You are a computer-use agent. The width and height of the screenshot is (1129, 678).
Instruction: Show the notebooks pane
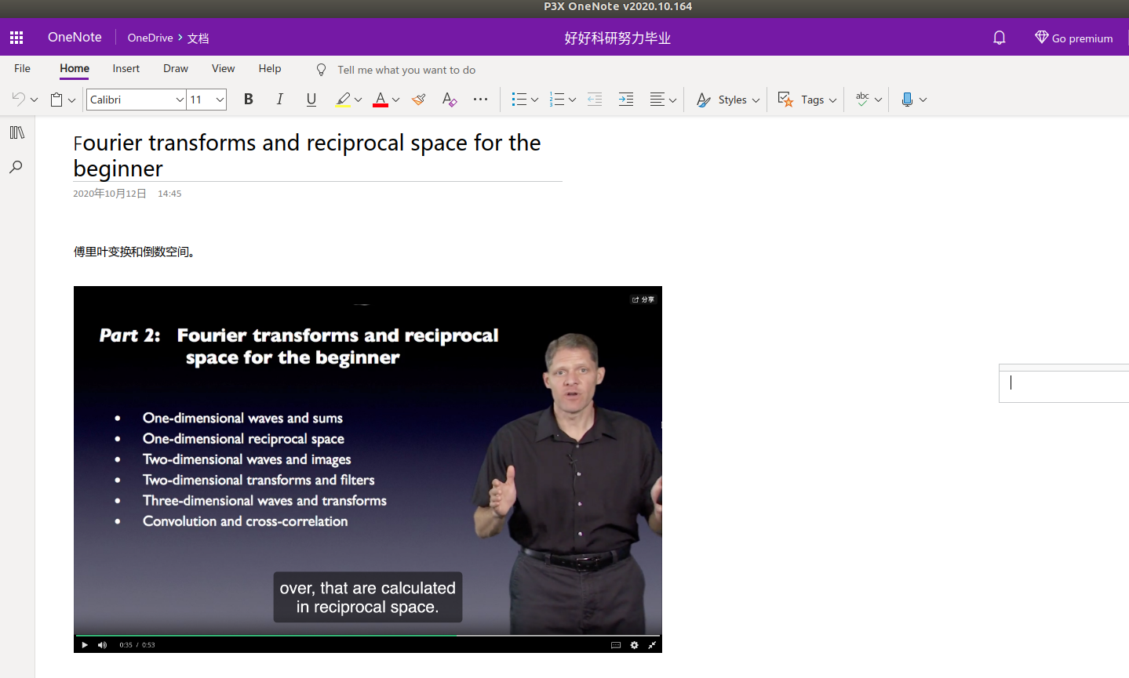coord(16,132)
